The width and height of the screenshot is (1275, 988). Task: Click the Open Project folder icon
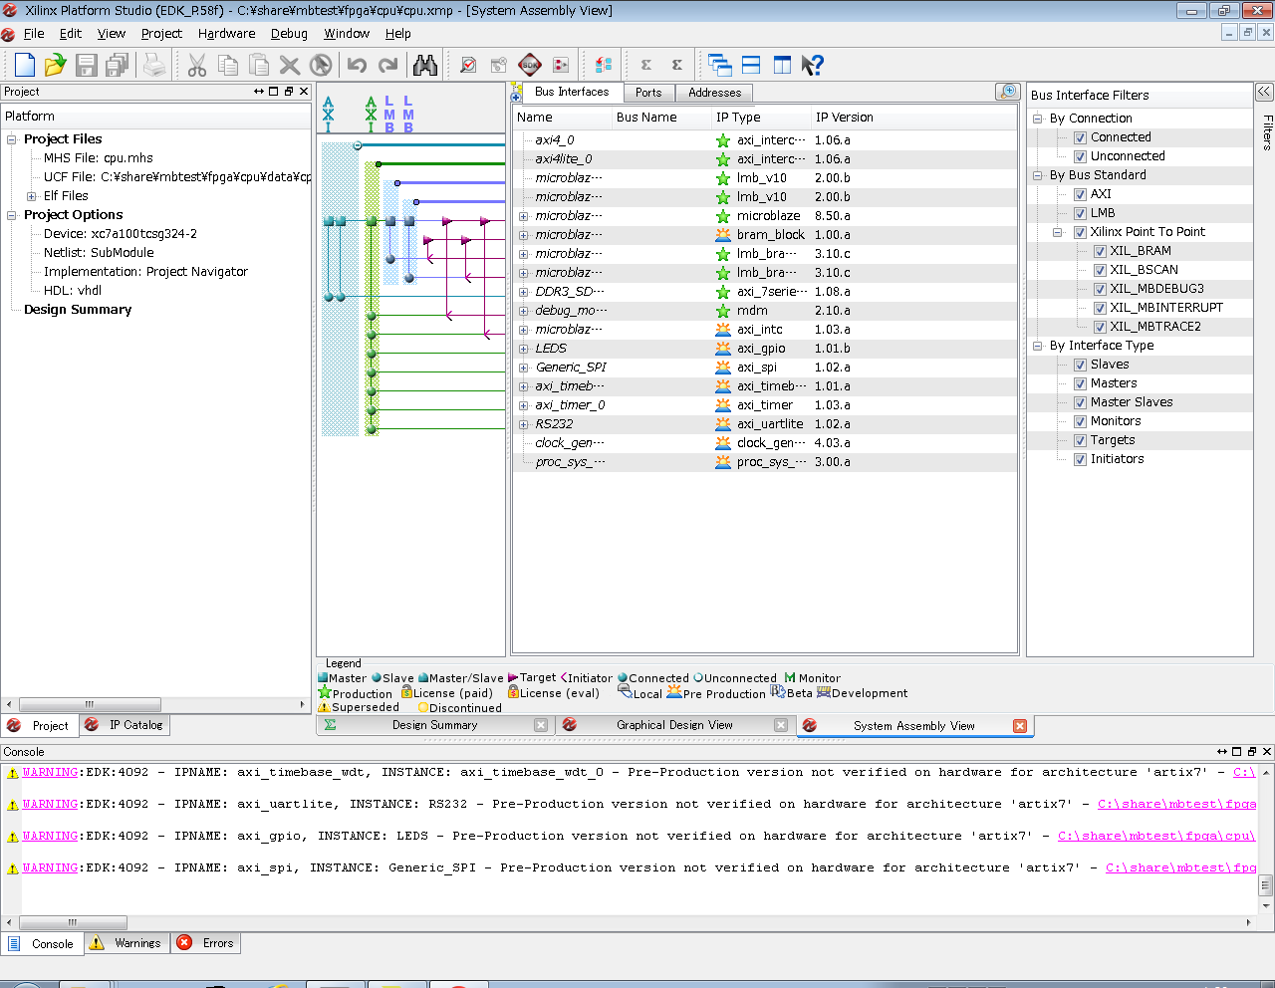[56, 66]
